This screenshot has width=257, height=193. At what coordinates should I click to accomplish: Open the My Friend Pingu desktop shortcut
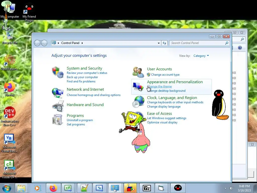coord(29,13)
